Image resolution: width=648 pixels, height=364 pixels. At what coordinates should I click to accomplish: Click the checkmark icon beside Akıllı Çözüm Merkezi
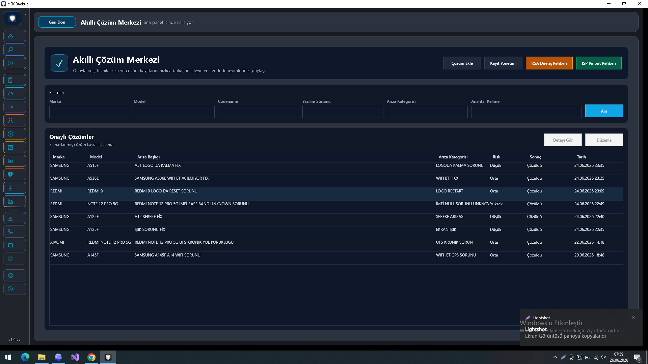[59, 63]
